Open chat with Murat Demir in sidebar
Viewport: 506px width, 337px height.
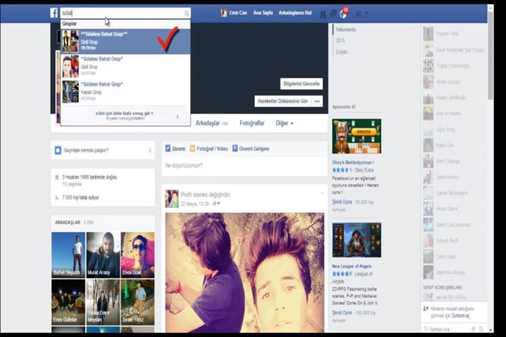[454, 209]
